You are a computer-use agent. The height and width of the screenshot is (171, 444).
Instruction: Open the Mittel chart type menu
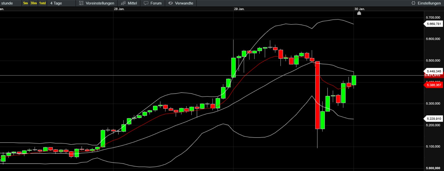tap(129, 3)
